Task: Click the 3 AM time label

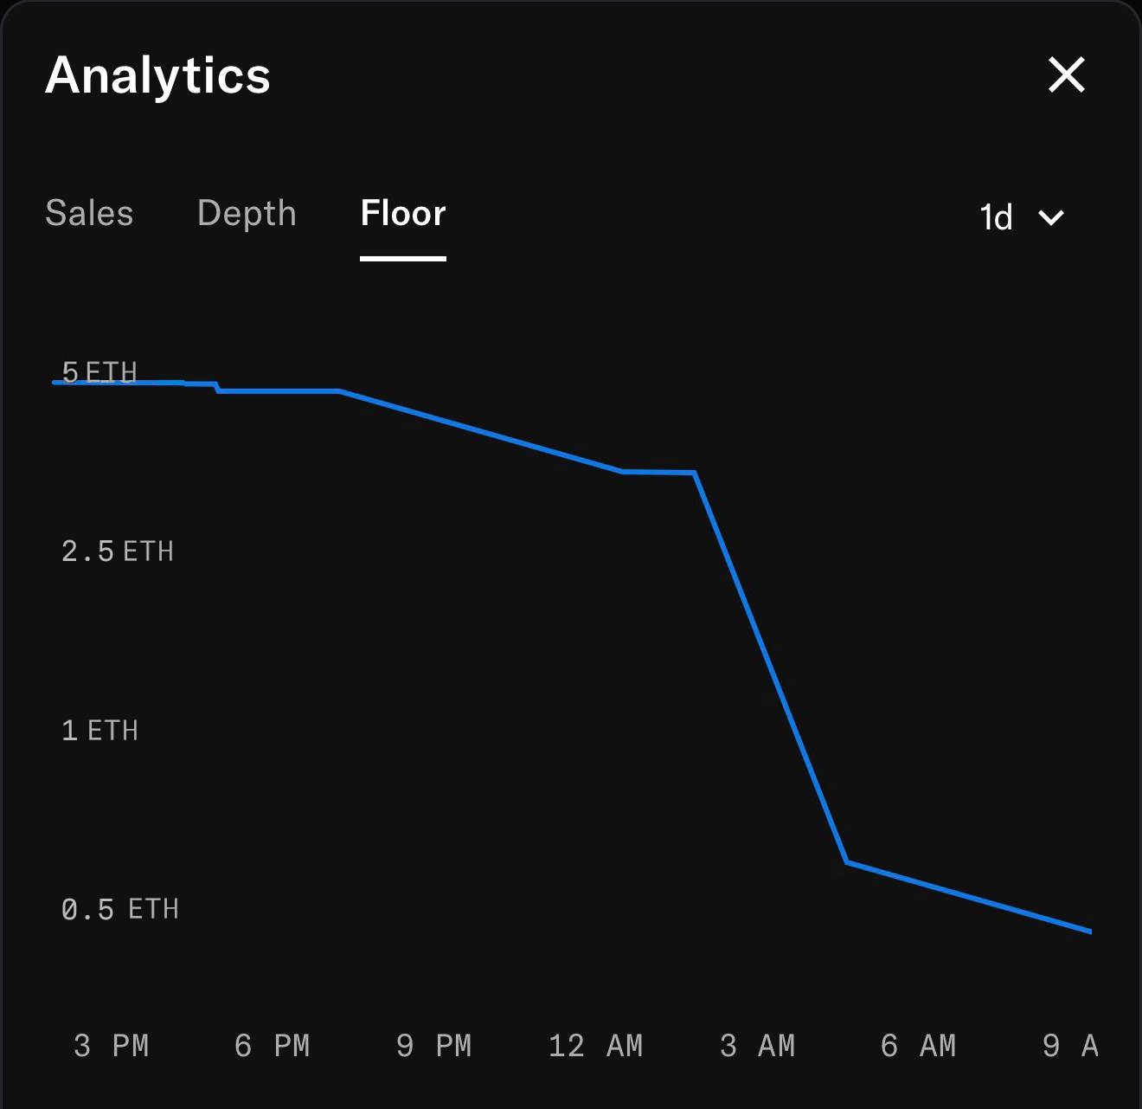Action: pos(758,1046)
